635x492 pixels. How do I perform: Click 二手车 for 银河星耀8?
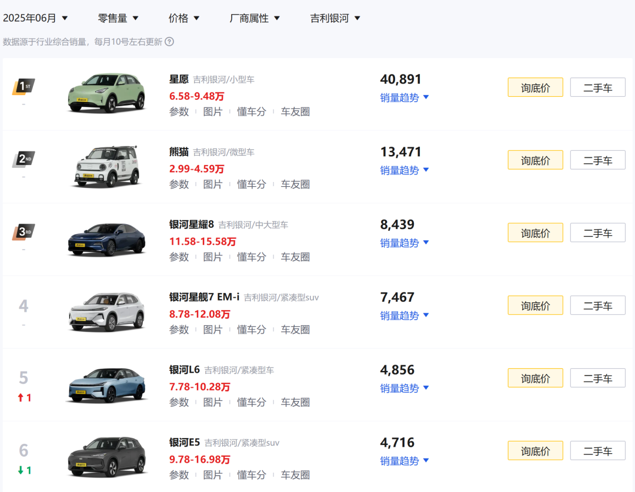[x=598, y=233]
